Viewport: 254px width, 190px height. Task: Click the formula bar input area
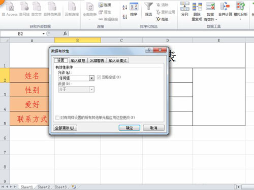click(x=161, y=34)
